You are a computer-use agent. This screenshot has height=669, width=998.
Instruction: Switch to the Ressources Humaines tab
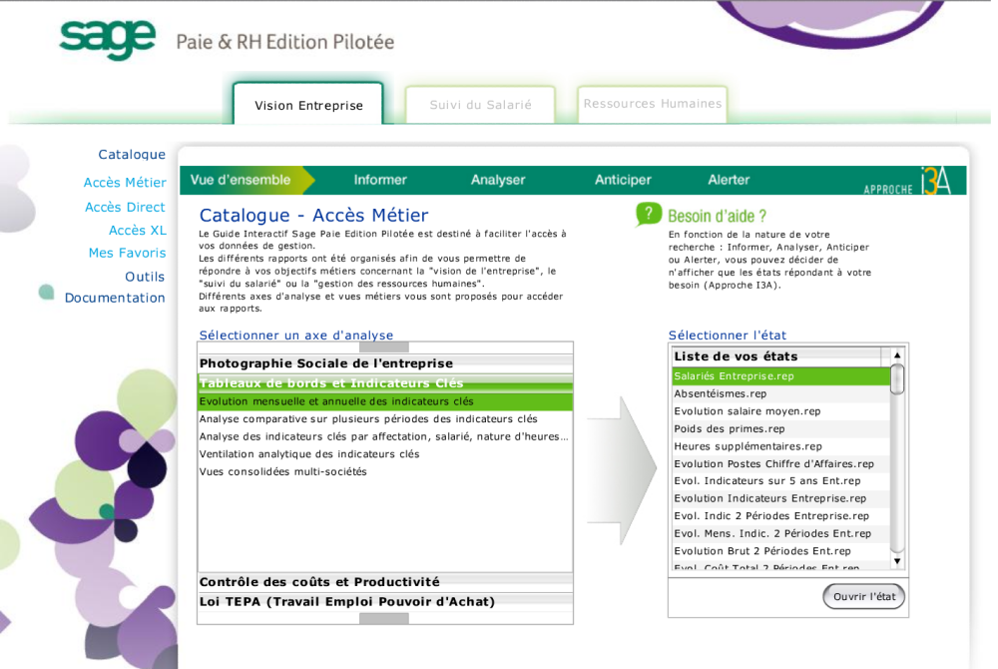click(653, 104)
